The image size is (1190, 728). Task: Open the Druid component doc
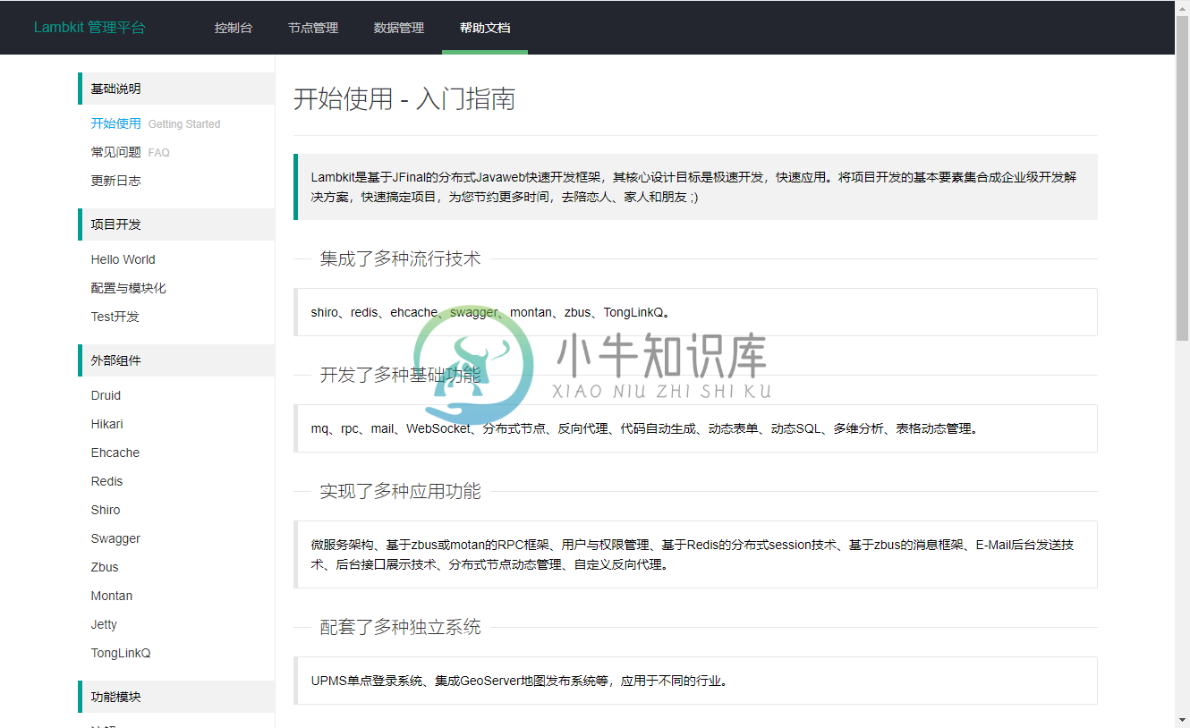tap(106, 395)
